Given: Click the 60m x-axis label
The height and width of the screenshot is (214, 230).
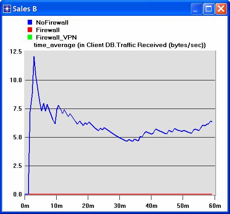Looking at the screenshot, I should (x=215, y=206).
